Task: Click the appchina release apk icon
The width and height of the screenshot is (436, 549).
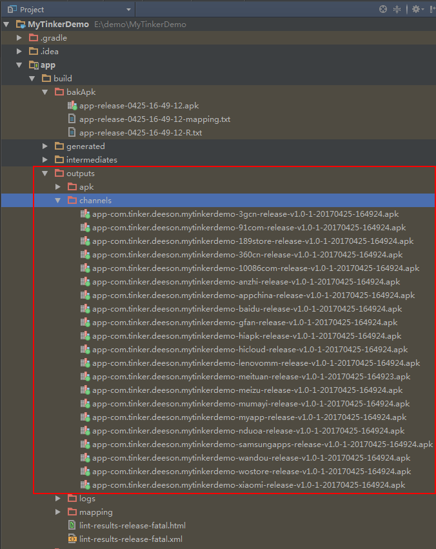Action: (x=85, y=295)
